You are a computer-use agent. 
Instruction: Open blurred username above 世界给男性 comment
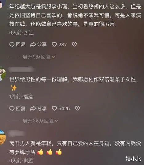[22, 69]
